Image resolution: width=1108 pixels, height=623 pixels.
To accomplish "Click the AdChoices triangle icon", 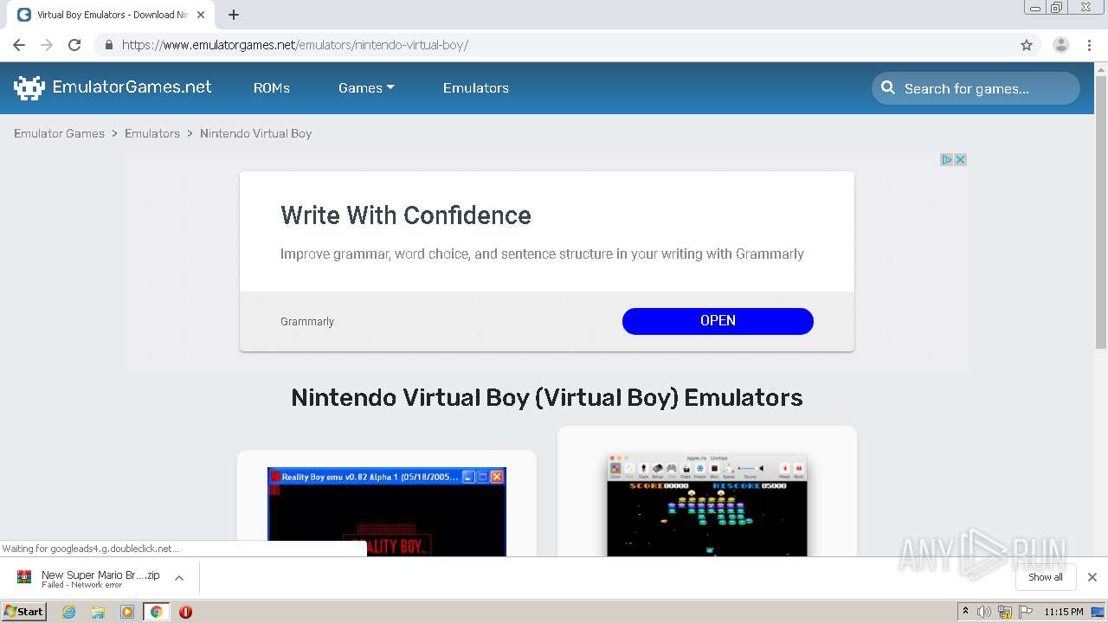I will 946,159.
